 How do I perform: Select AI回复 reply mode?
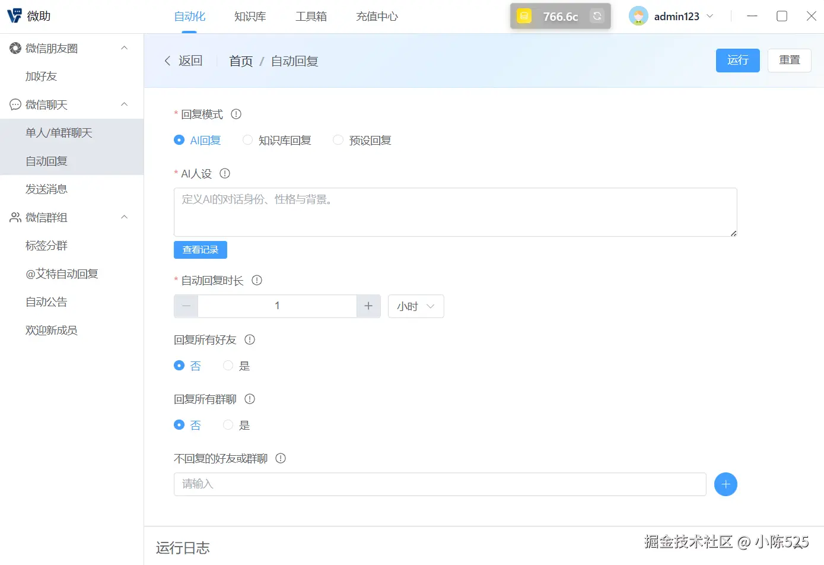coord(198,140)
